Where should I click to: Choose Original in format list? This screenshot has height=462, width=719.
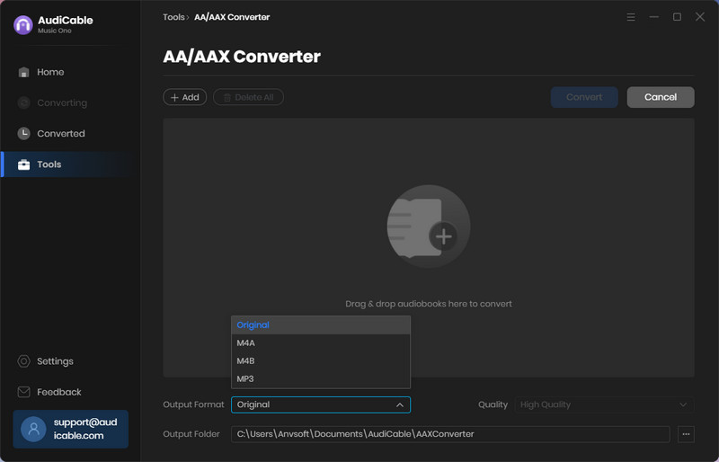click(321, 324)
